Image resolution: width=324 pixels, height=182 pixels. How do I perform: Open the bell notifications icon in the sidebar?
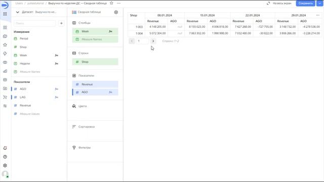5,148
